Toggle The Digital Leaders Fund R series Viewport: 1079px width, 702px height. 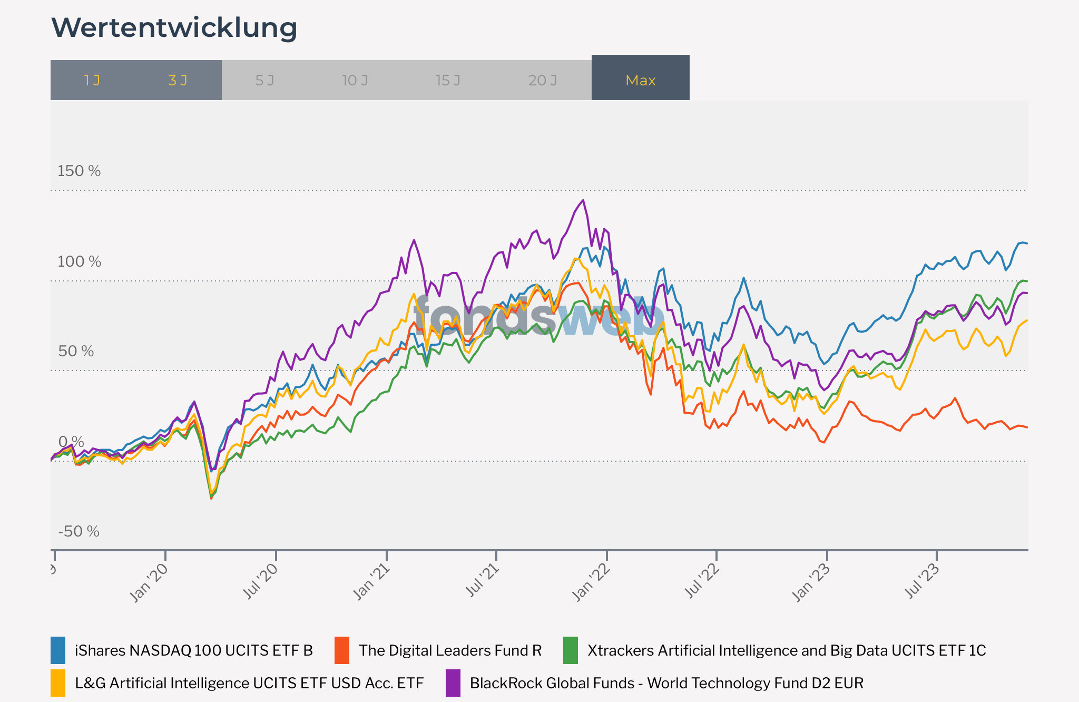(x=450, y=650)
